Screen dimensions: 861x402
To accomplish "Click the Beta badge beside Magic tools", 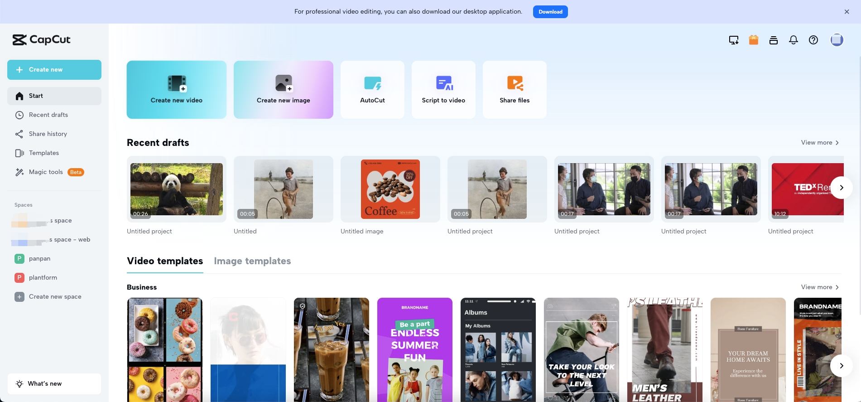I will (76, 172).
